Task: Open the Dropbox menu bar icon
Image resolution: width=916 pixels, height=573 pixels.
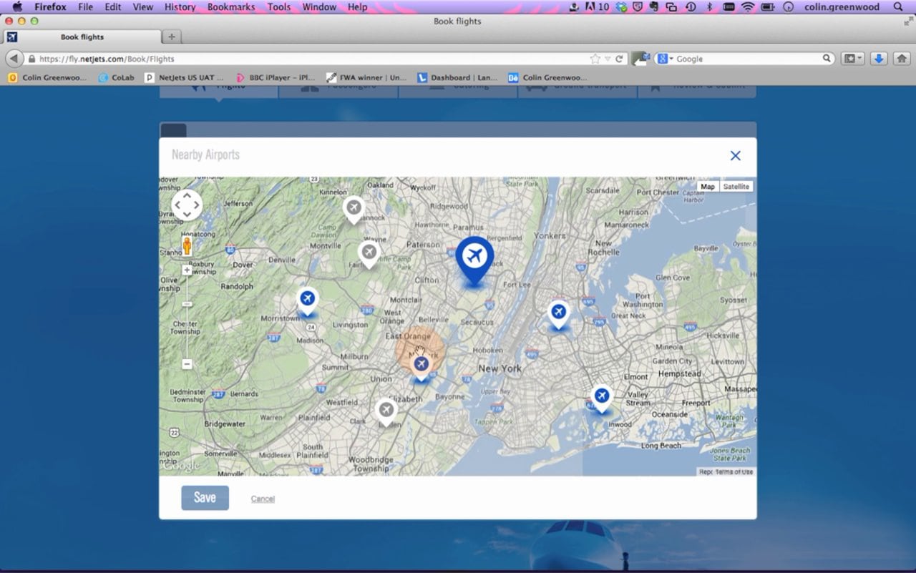Action: pos(621,7)
